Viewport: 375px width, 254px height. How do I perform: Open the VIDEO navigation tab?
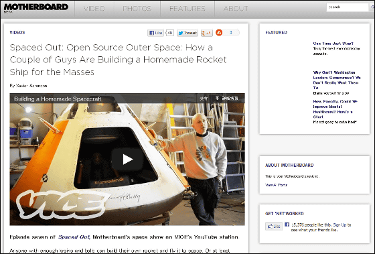pyautogui.click(x=94, y=9)
